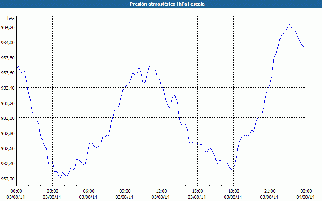Click the chart title 'Presión atmosférica [hPa] escala'
This screenshot has width=322, height=201.
point(167,4)
